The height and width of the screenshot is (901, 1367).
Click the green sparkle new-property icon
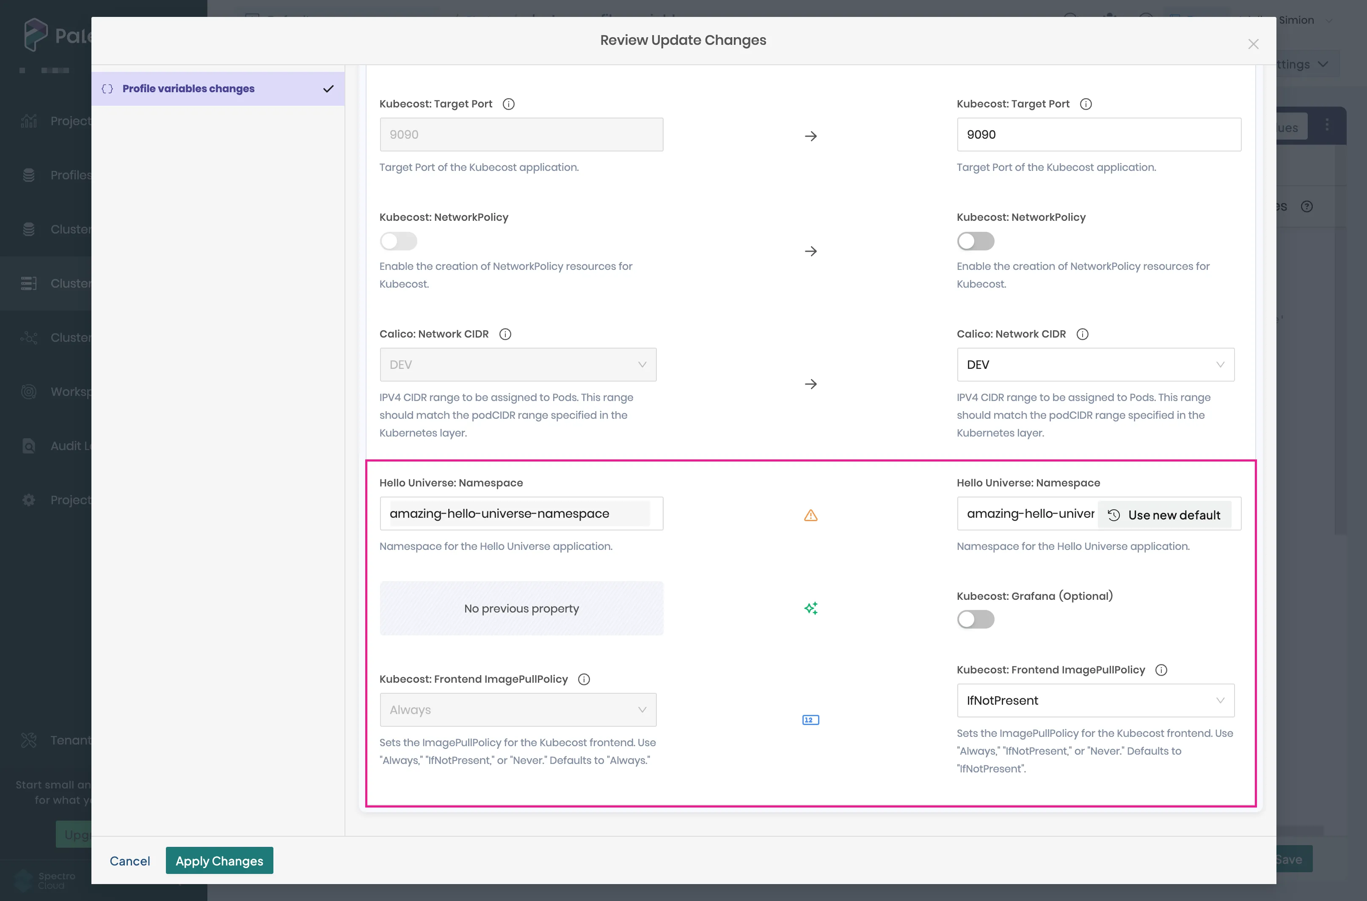pyautogui.click(x=810, y=608)
